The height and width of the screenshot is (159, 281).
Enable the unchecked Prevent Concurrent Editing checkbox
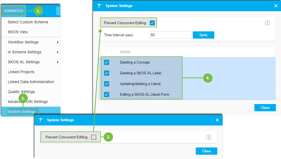[94, 137]
